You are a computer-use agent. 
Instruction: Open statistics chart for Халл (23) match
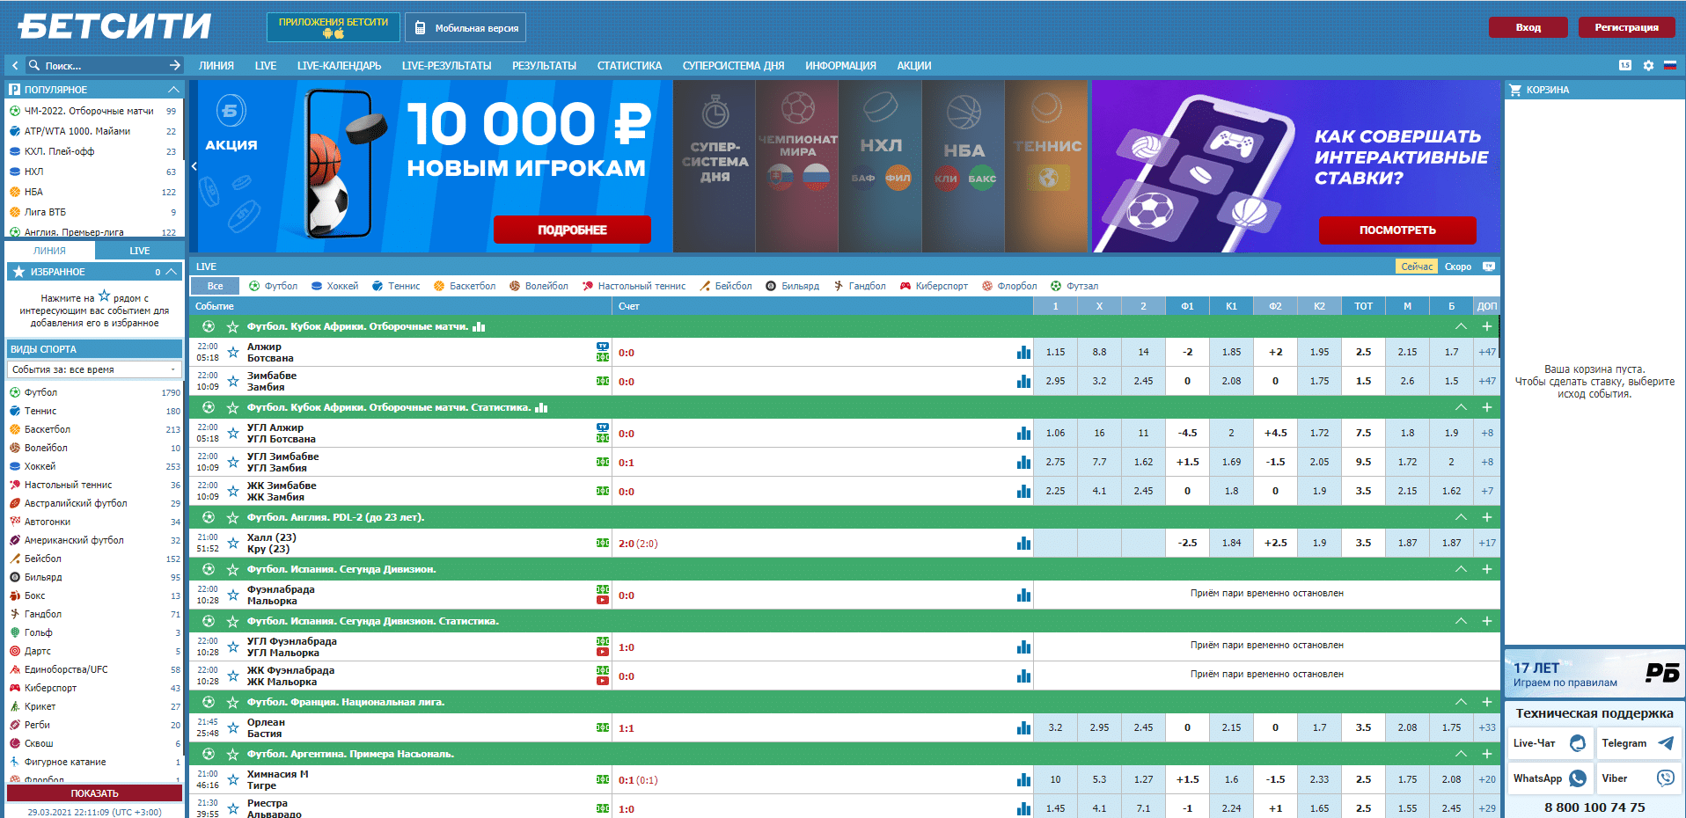(x=1023, y=544)
